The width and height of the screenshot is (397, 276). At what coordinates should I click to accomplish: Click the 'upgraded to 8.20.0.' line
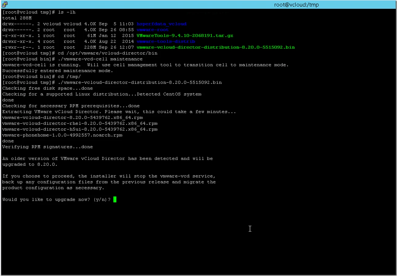[x=30, y=164]
